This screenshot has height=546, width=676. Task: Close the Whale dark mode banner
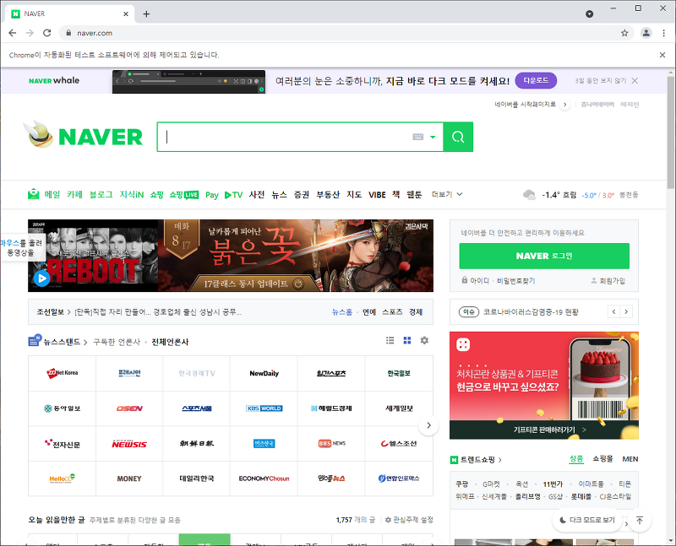point(635,80)
